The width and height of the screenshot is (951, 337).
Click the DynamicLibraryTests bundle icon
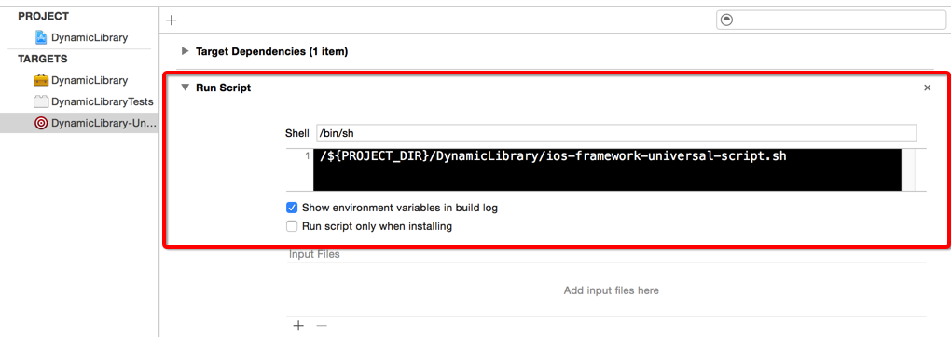tap(41, 101)
